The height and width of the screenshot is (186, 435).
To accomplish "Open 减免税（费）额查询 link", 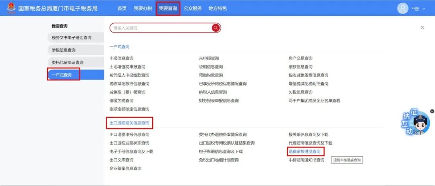I will 127,92.
